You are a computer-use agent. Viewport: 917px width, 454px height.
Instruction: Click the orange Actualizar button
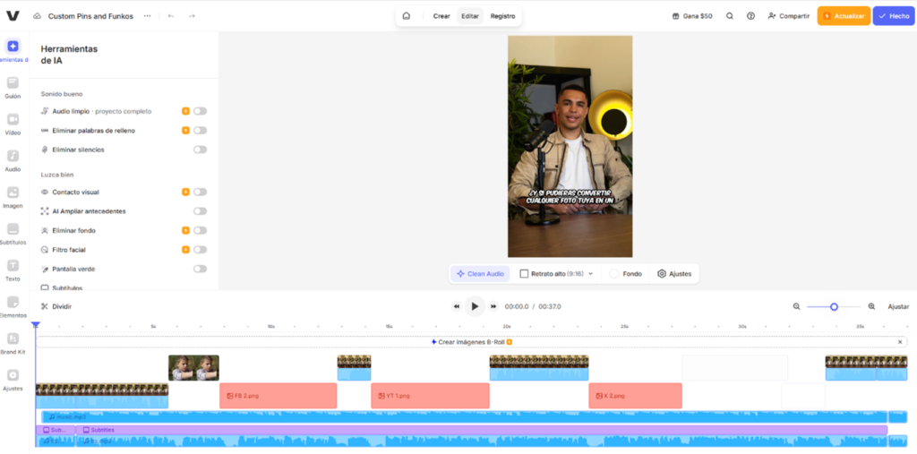pyautogui.click(x=844, y=16)
